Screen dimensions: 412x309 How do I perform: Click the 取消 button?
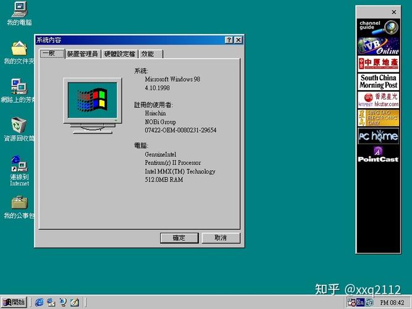pos(221,238)
